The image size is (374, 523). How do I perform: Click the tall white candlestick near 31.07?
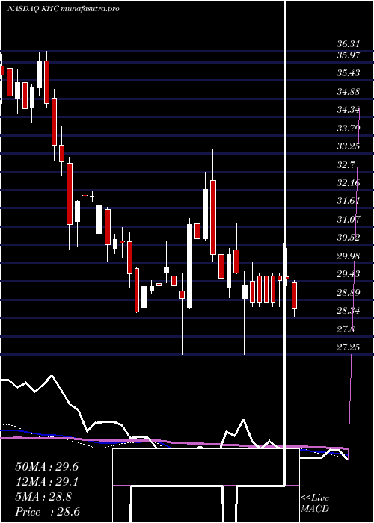(x=189, y=266)
